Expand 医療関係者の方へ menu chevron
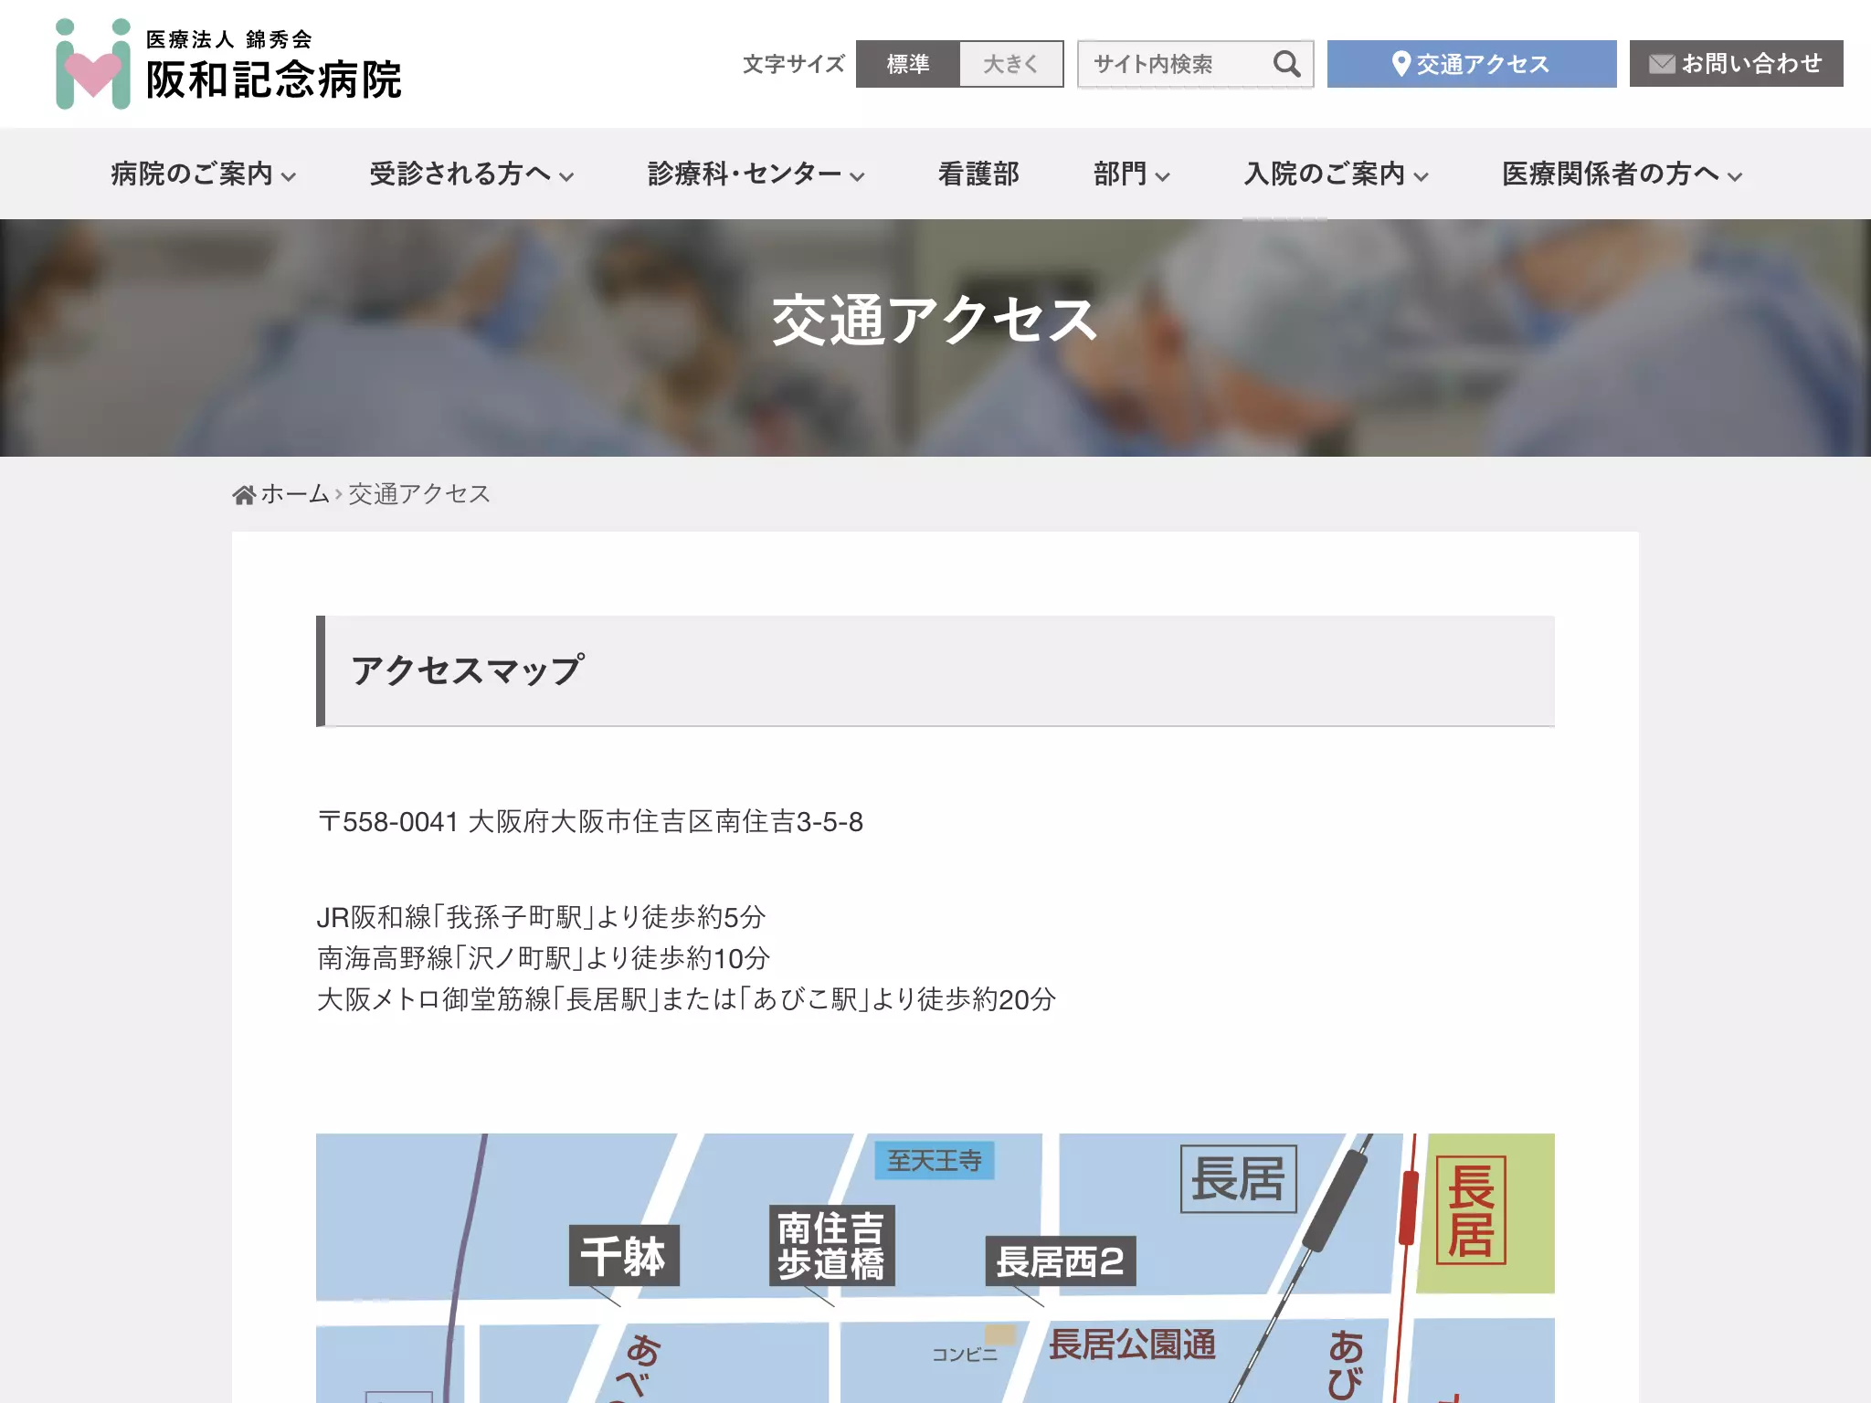 1735,176
